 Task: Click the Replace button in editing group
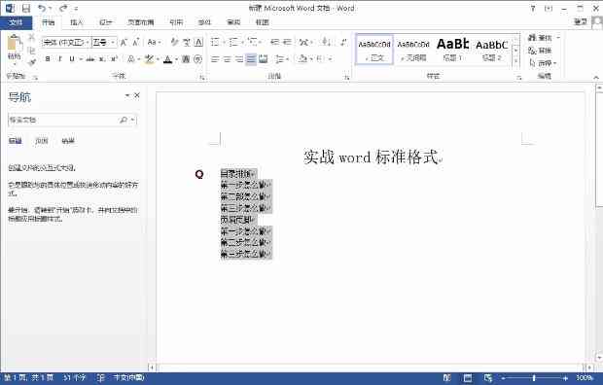click(x=540, y=50)
